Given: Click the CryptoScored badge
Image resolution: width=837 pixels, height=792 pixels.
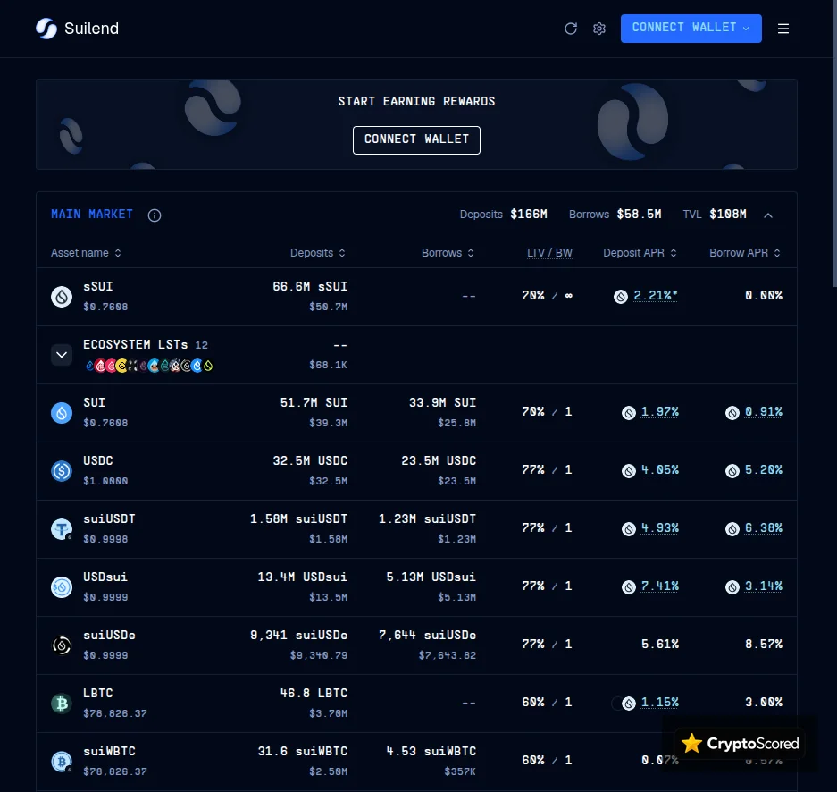Looking at the screenshot, I should (740, 743).
